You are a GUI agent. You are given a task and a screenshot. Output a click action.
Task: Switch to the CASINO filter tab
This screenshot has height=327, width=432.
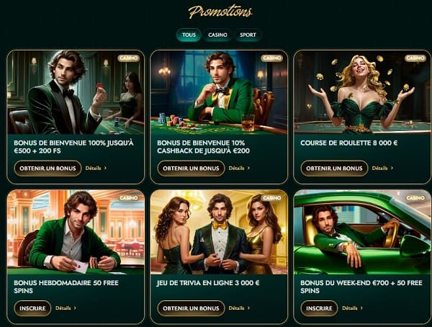(217, 35)
